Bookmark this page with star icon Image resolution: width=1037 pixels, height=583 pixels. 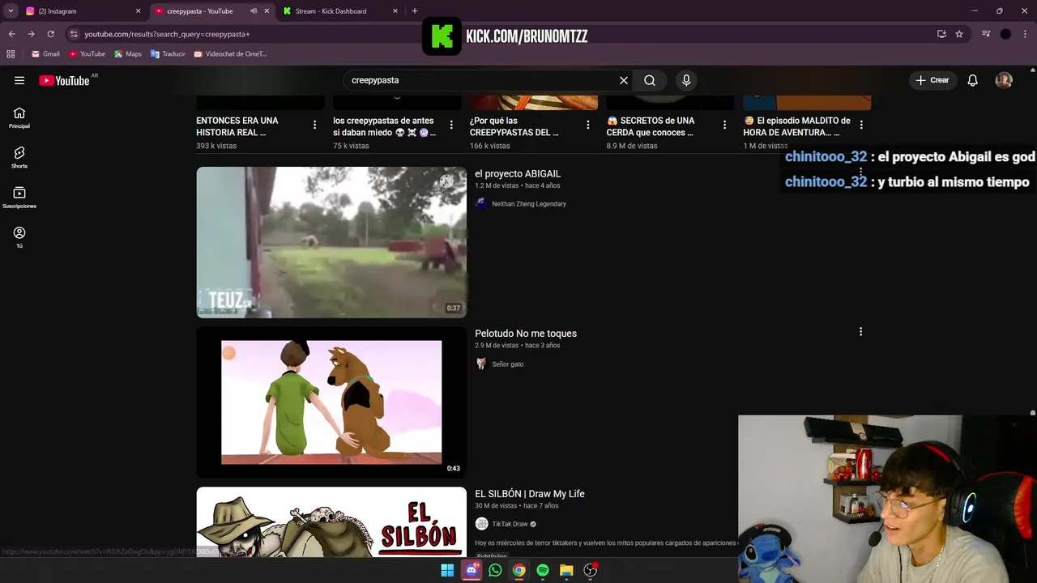pos(959,34)
